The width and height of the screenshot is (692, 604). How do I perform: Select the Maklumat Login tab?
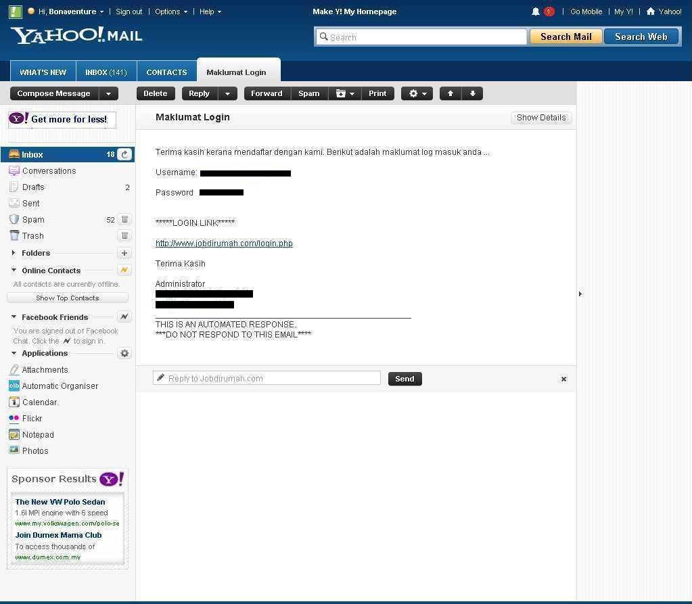click(238, 70)
